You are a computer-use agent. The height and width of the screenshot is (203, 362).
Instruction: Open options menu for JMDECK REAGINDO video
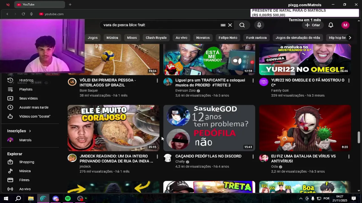coord(157,156)
